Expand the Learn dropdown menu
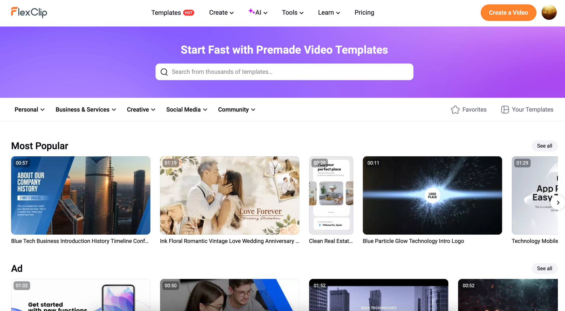Image resolution: width=565 pixels, height=311 pixels. [x=329, y=13]
